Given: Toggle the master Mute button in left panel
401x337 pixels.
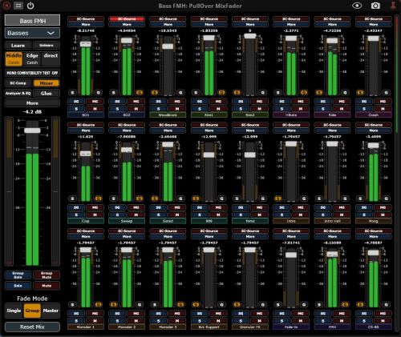Looking at the screenshot, I should pyautogui.click(x=47, y=286).
